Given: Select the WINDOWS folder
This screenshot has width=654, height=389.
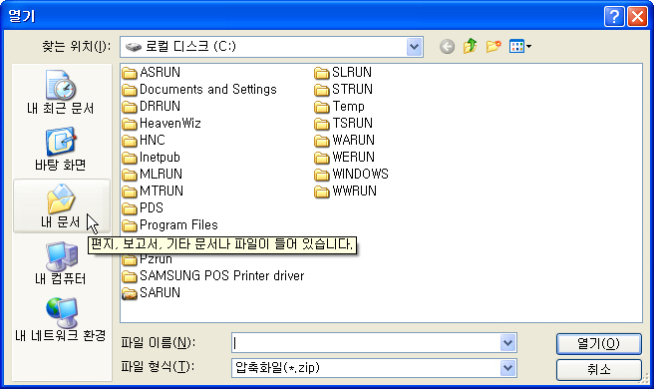Looking at the screenshot, I should click(x=351, y=174).
